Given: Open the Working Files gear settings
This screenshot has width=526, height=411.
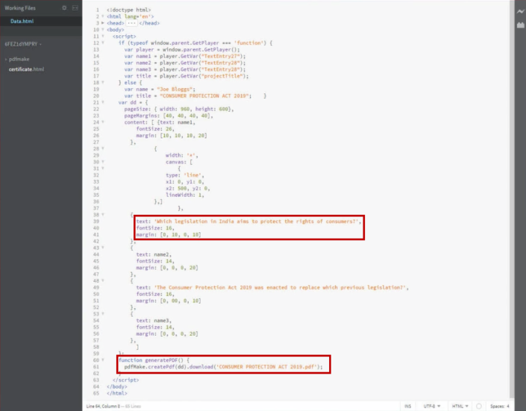Looking at the screenshot, I should tap(64, 8).
